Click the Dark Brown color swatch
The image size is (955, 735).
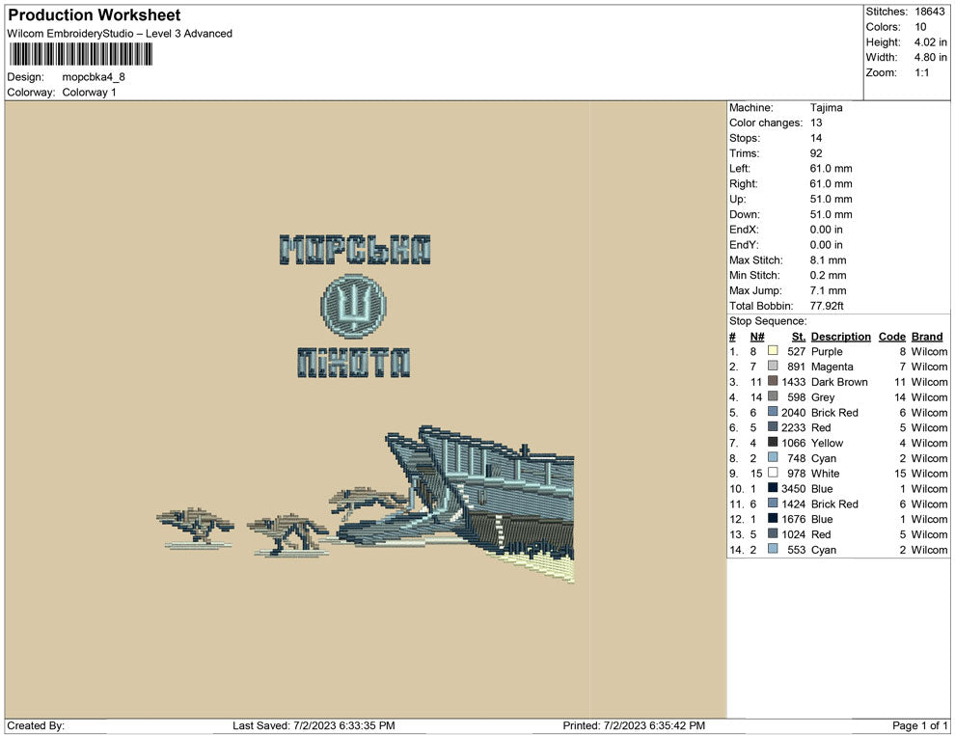[x=773, y=381]
